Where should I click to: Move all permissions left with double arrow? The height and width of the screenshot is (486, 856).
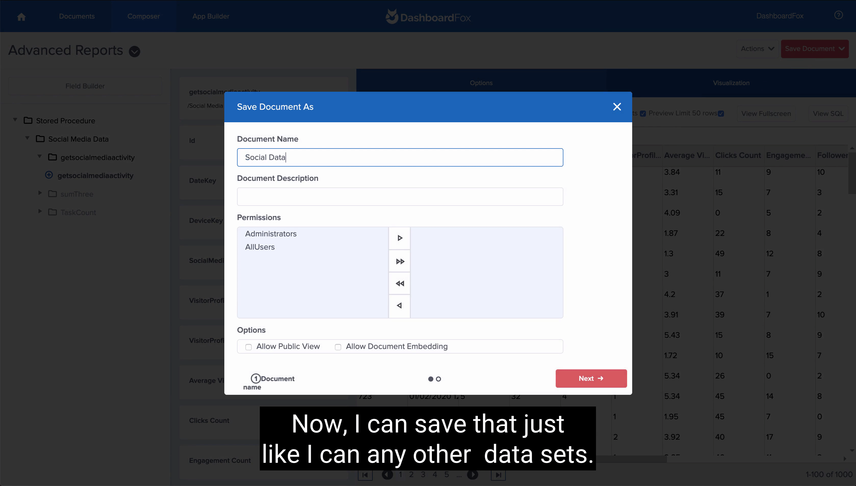pyautogui.click(x=399, y=283)
